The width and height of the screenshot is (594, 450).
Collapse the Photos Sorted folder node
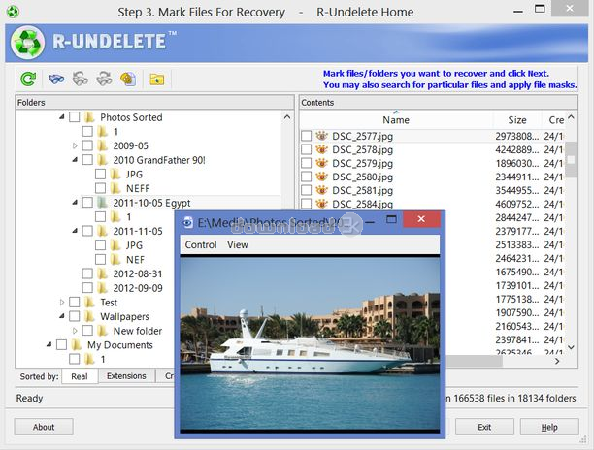tap(61, 117)
